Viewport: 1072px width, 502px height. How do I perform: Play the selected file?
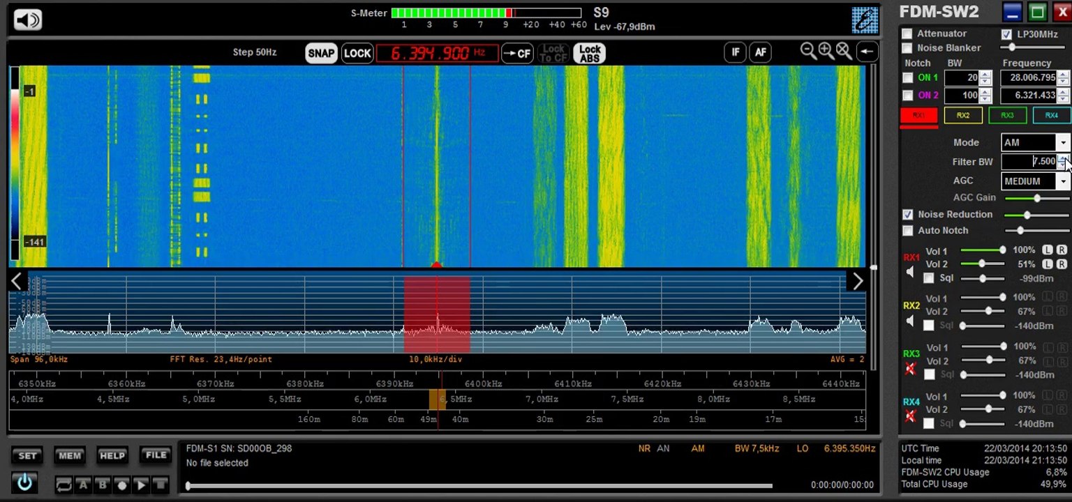[x=141, y=485]
